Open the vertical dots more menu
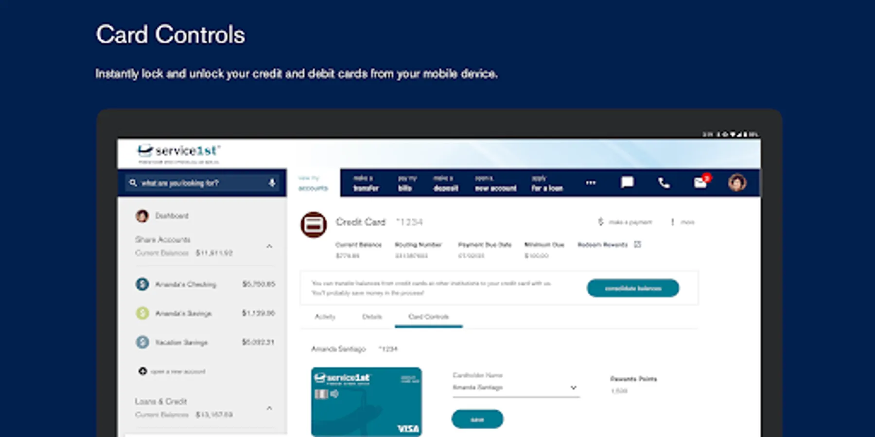The width and height of the screenshot is (875, 437). [672, 222]
